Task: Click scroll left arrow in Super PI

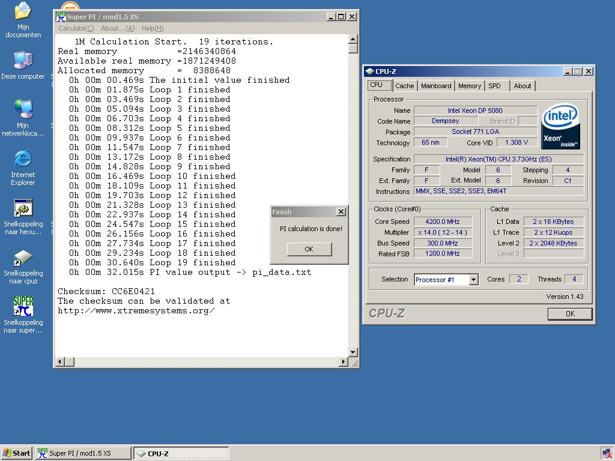Action: [x=59, y=361]
